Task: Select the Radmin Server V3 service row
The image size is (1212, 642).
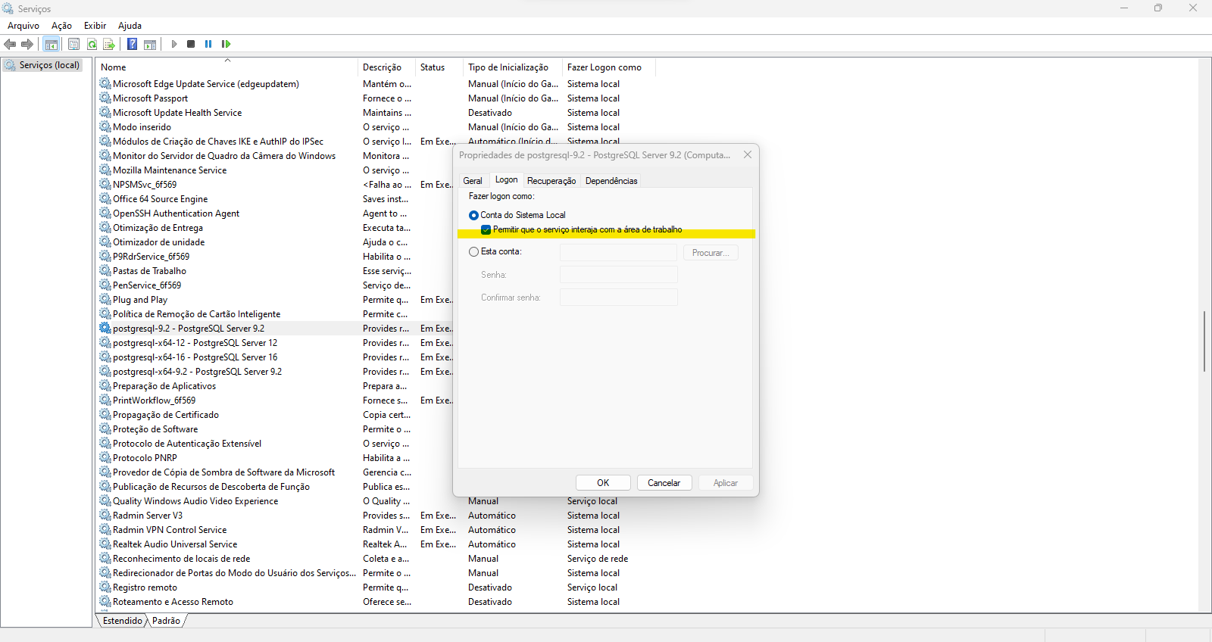Action: click(x=148, y=516)
